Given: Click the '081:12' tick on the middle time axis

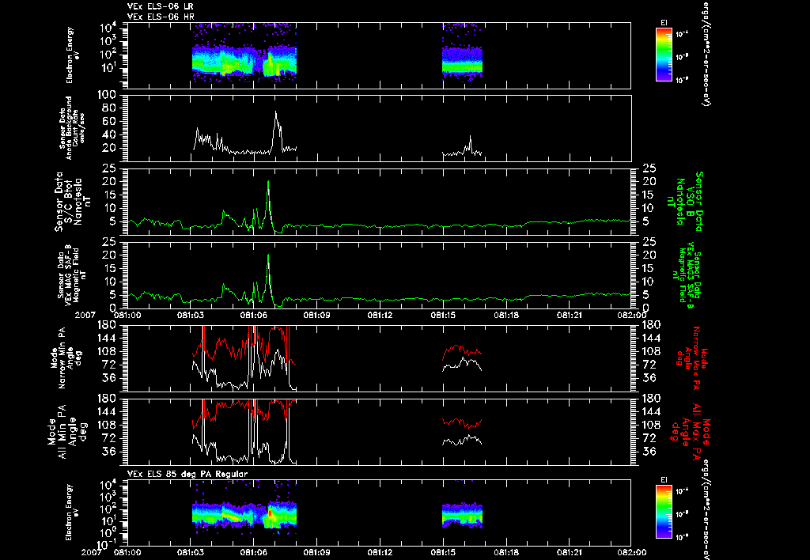Looking at the screenshot, I should [380, 314].
